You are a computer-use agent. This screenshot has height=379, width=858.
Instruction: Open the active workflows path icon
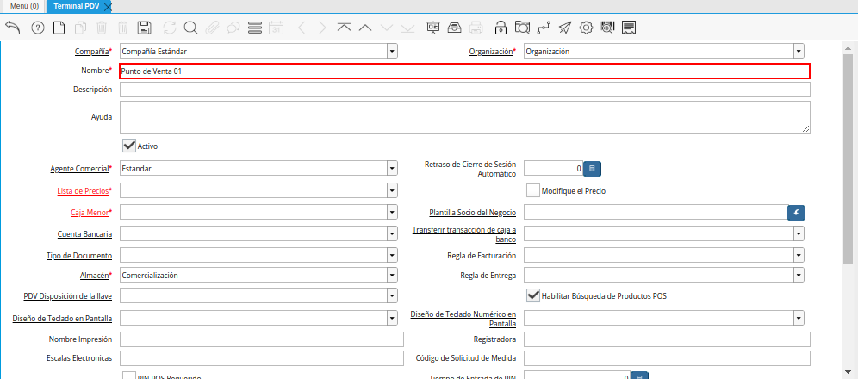click(x=544, y=28)
